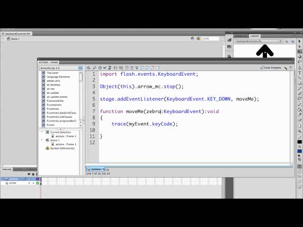303x227 pixels.
Task: Click the Swap Colors icon
Action: (x=300, y=160)
